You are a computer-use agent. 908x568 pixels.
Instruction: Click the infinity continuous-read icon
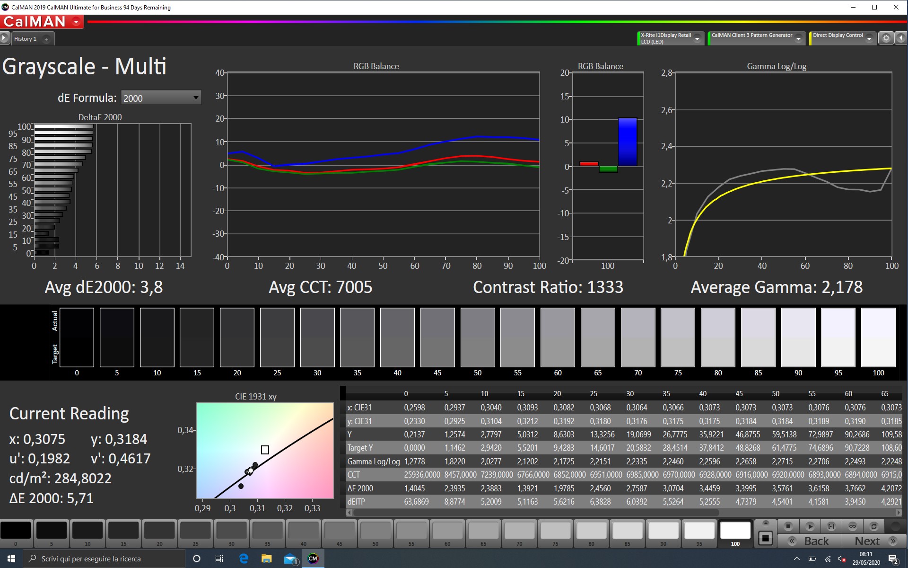852,526
